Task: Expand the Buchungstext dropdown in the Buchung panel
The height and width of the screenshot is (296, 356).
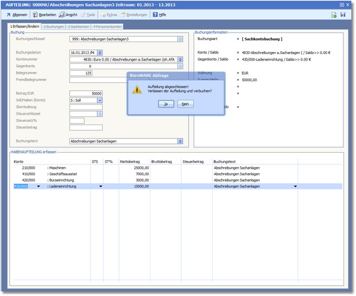Action: coord(180,141)
